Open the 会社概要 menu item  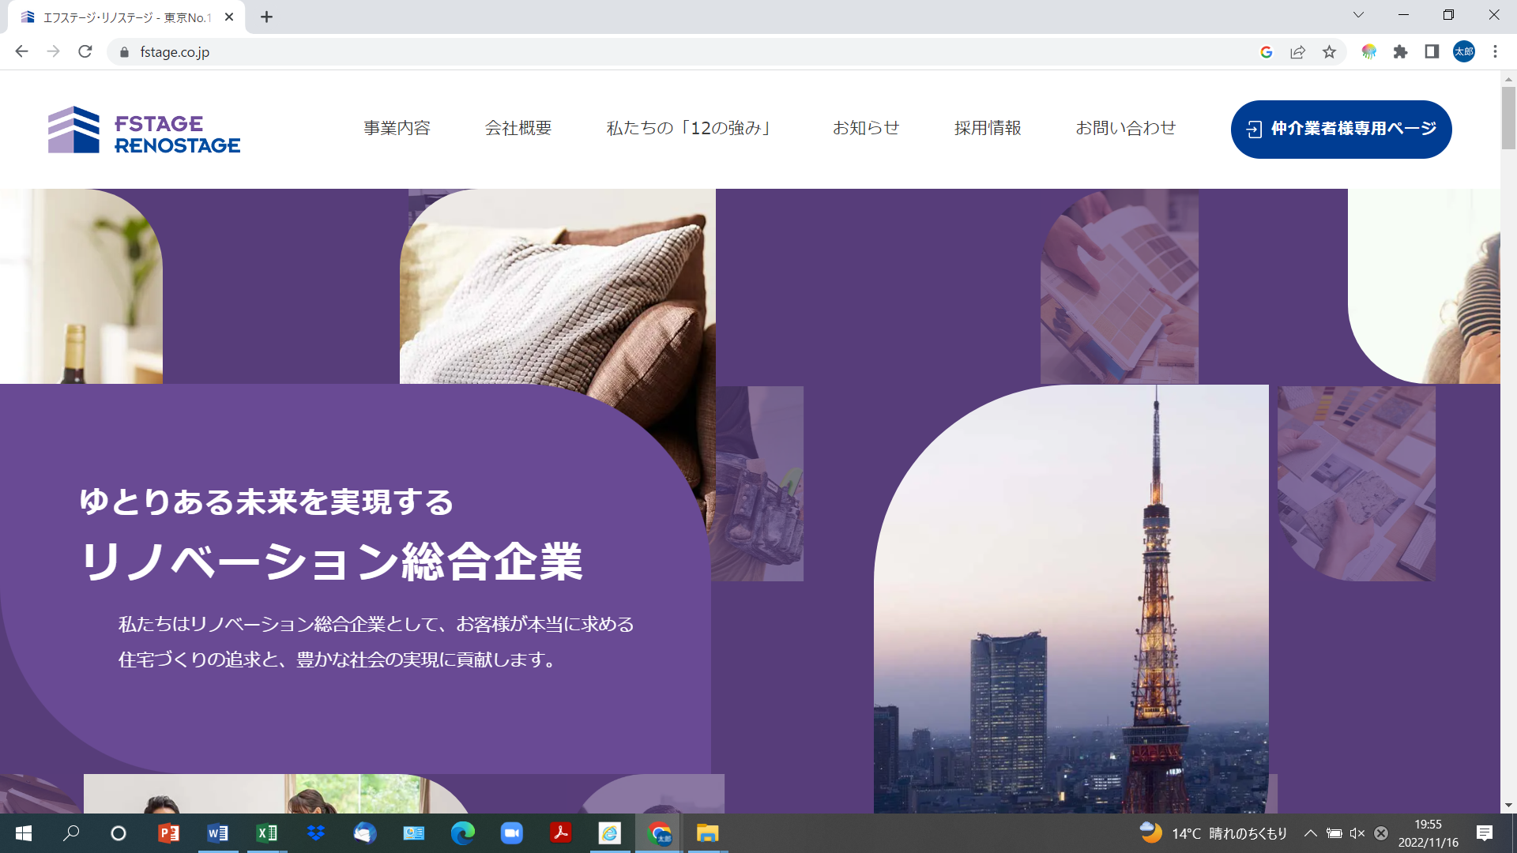pos(518,128)
